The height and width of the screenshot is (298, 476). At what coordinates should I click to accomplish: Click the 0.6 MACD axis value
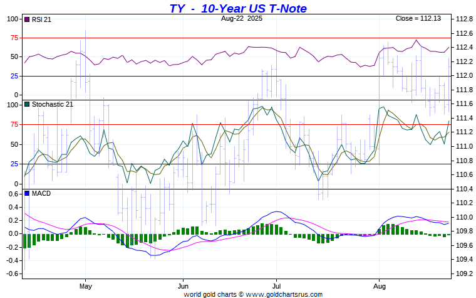coord(14,194)
